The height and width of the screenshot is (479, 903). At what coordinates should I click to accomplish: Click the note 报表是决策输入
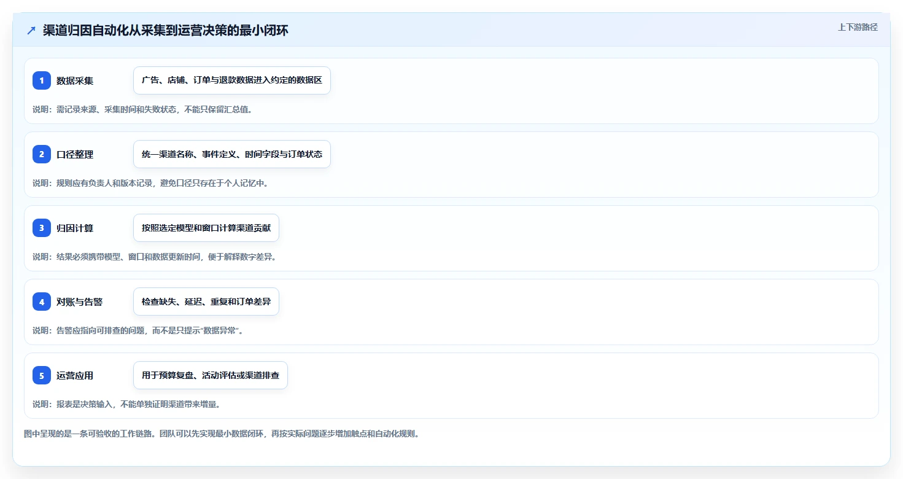pos(126,404)
